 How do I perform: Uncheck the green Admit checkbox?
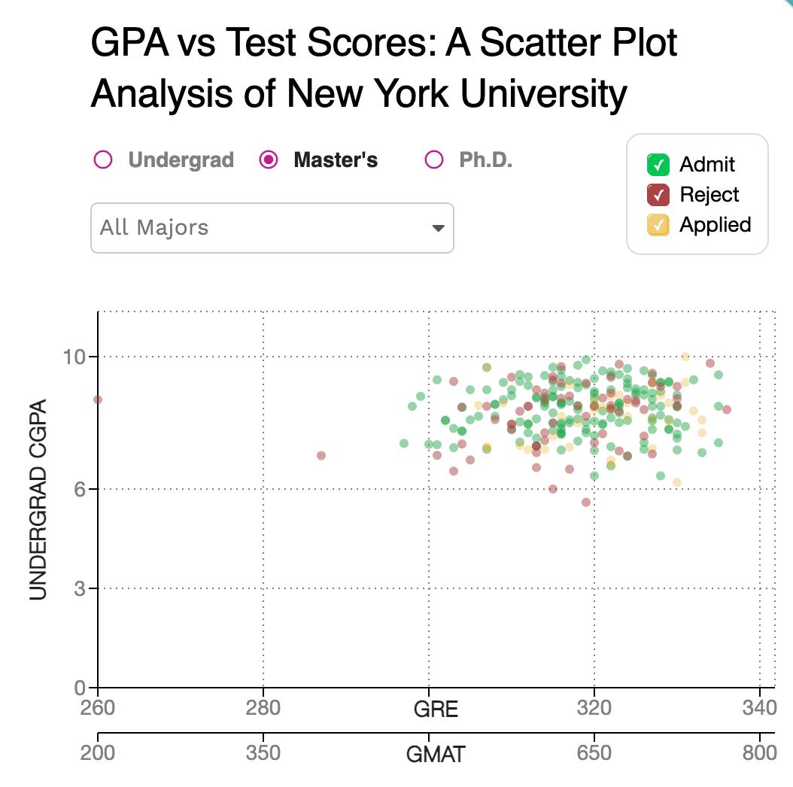tap(658, 165)
